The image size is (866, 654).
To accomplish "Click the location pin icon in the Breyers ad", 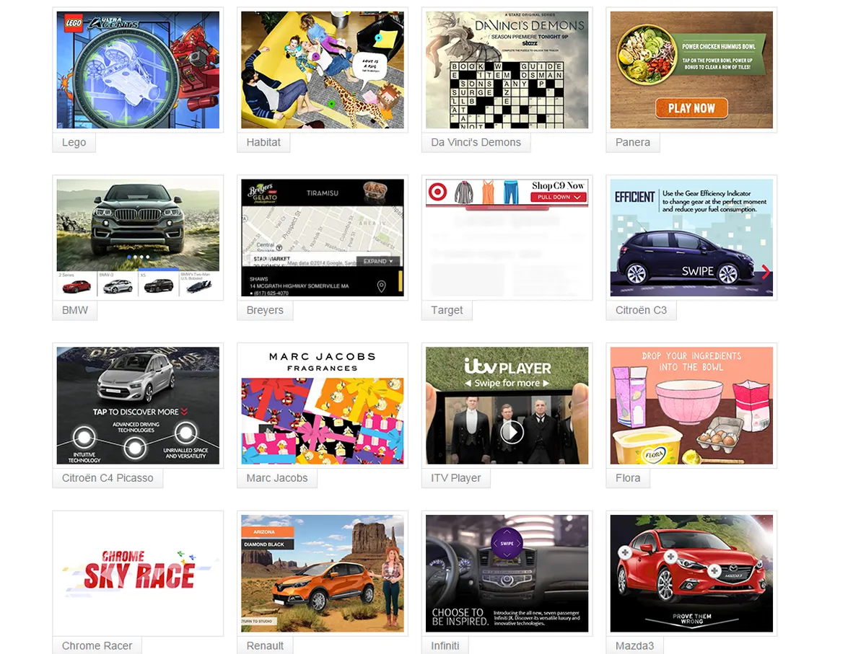I will coord(381,287).
